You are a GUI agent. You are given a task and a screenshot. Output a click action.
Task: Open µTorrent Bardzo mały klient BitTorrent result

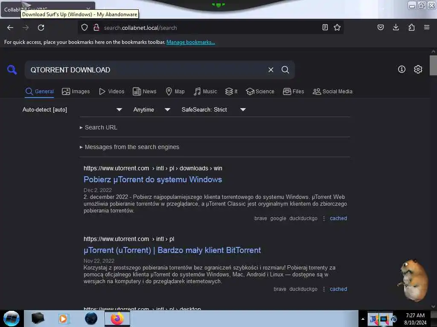[172, 250]
